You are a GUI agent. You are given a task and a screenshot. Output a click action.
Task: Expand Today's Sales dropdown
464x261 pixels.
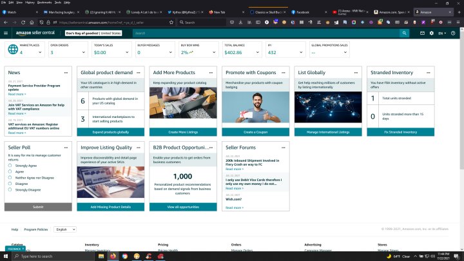(127, 52)
